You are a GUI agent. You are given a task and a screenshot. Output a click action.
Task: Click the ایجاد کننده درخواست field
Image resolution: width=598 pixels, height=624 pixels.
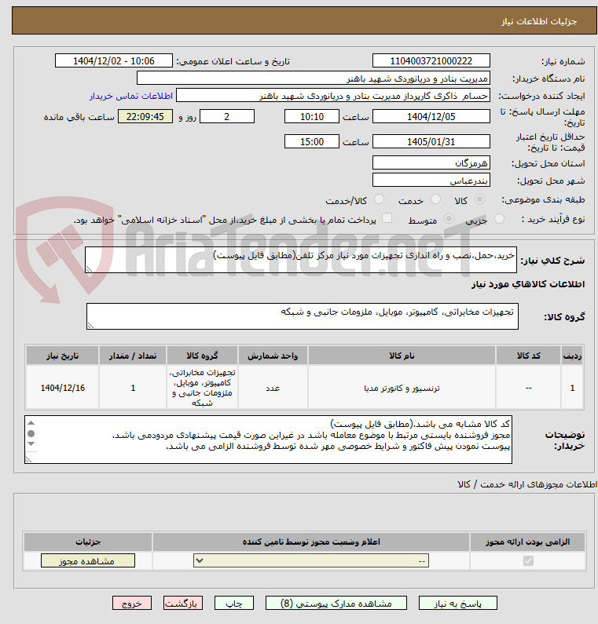pos(333,96)
